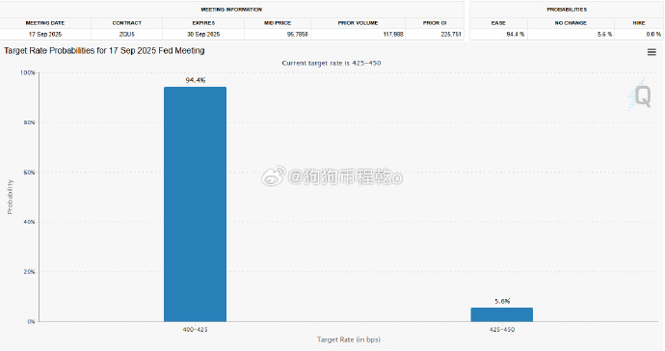Select the 400-425 target rate bar

[x=195, y=204]
